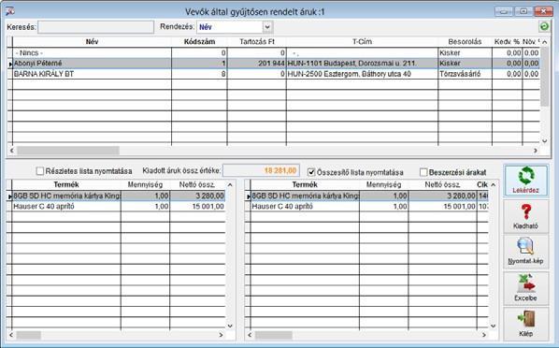The image size is (559, 348).
Task: Uncheck Összesítő lista nyomtatása checkbox
Action: point(311,172)
